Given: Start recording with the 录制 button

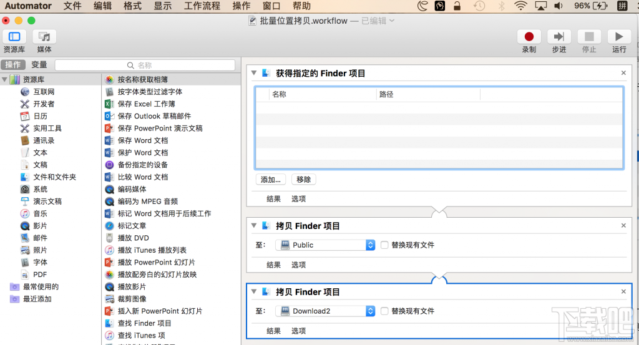Looking at the screenshot, I should [x=529, y=37].
